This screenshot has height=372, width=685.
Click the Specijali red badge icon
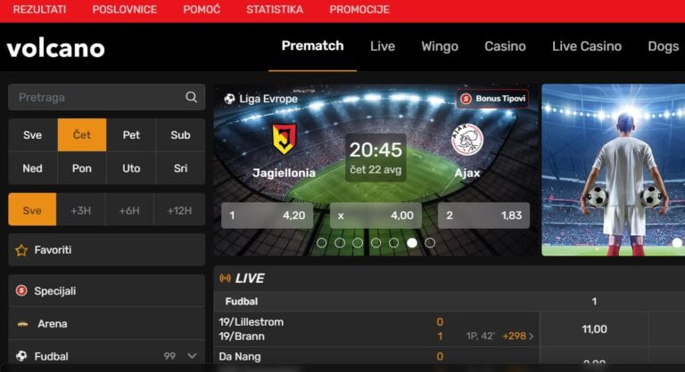[21, 290]
